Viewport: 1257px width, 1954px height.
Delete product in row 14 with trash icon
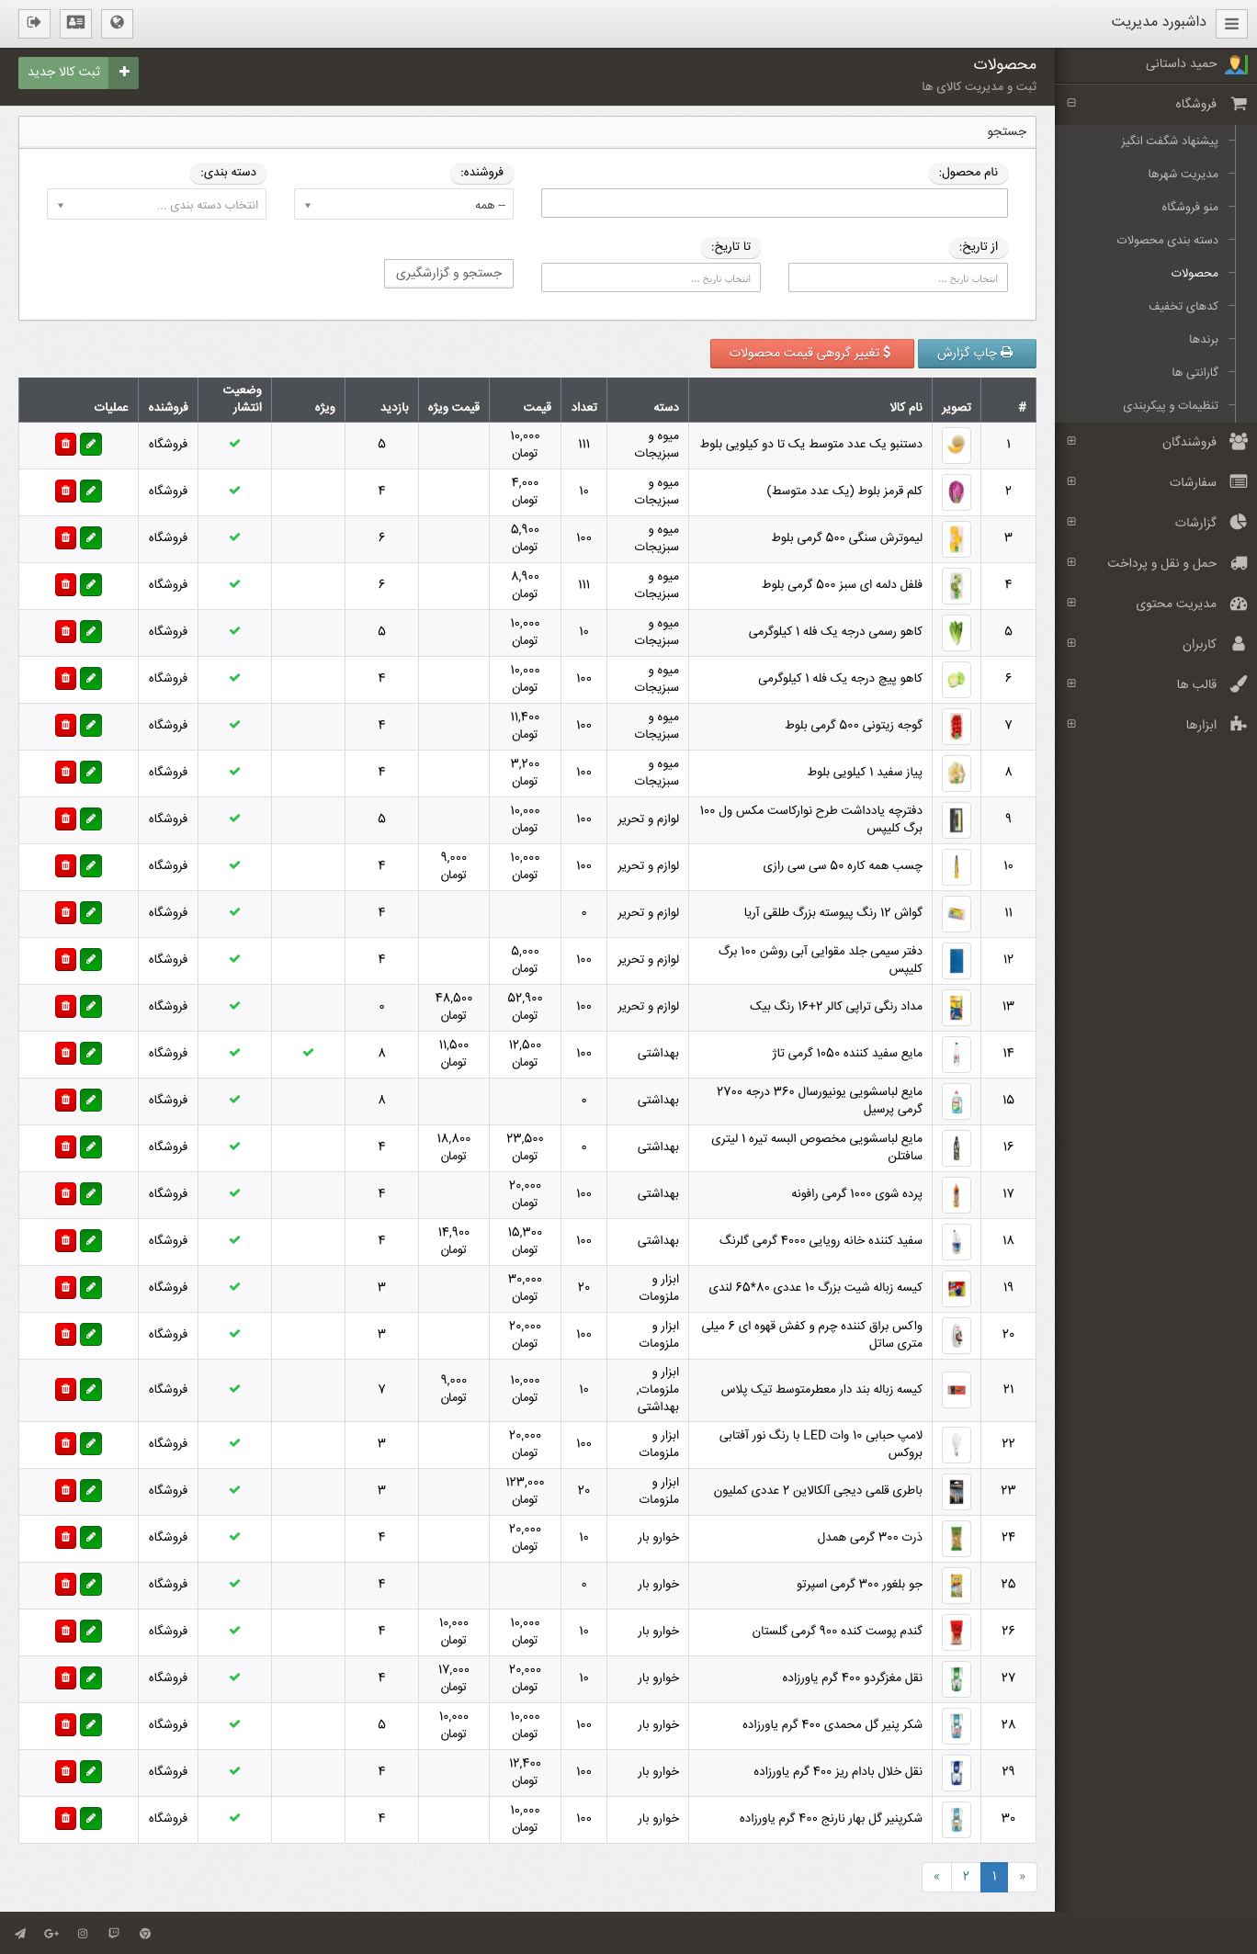point(65,1054)
